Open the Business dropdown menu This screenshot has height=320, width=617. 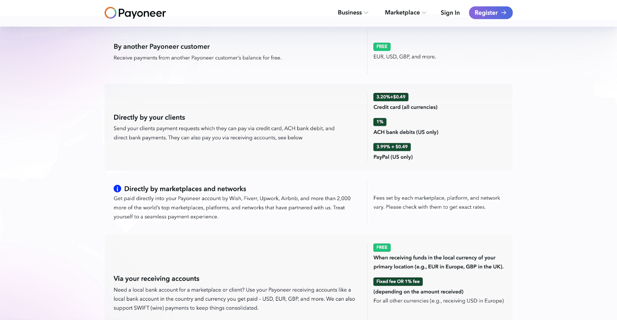tap(353, 13)
